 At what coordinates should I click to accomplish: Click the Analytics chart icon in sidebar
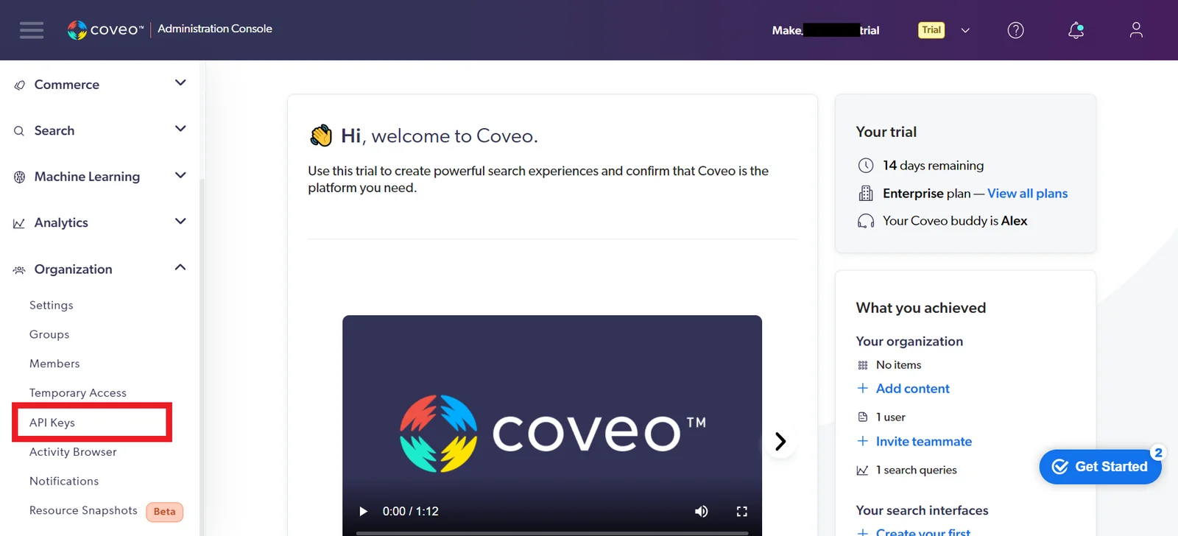point(19,223)
